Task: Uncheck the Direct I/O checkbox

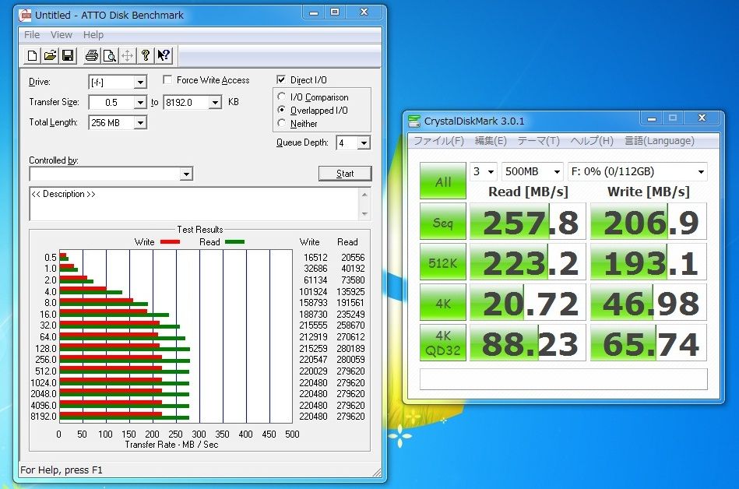Action: (x=281, y=79)
